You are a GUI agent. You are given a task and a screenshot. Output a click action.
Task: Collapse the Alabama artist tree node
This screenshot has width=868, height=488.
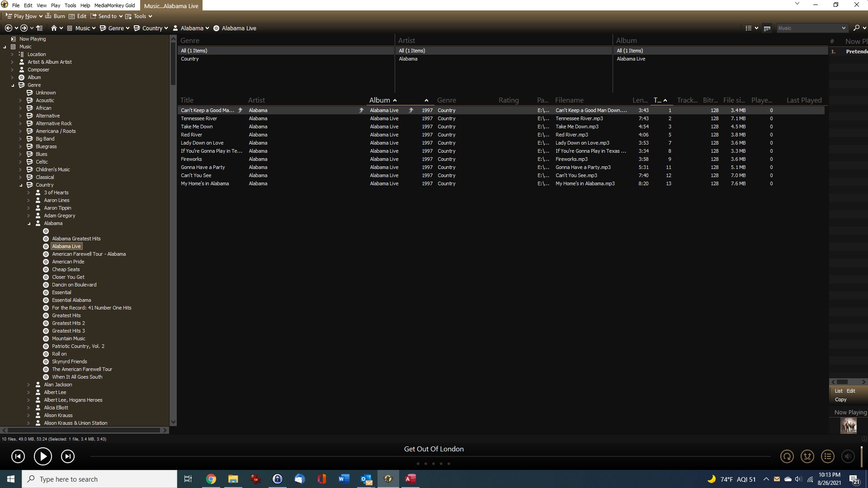[x=29, y=223]
